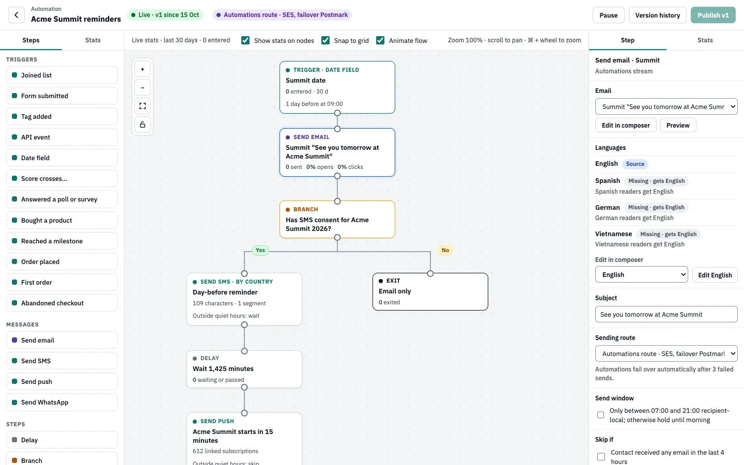The width and height of the screenshot is (744, 465).
Task: Switch to the right panel Stats tab
Action: tap(705, 40)
